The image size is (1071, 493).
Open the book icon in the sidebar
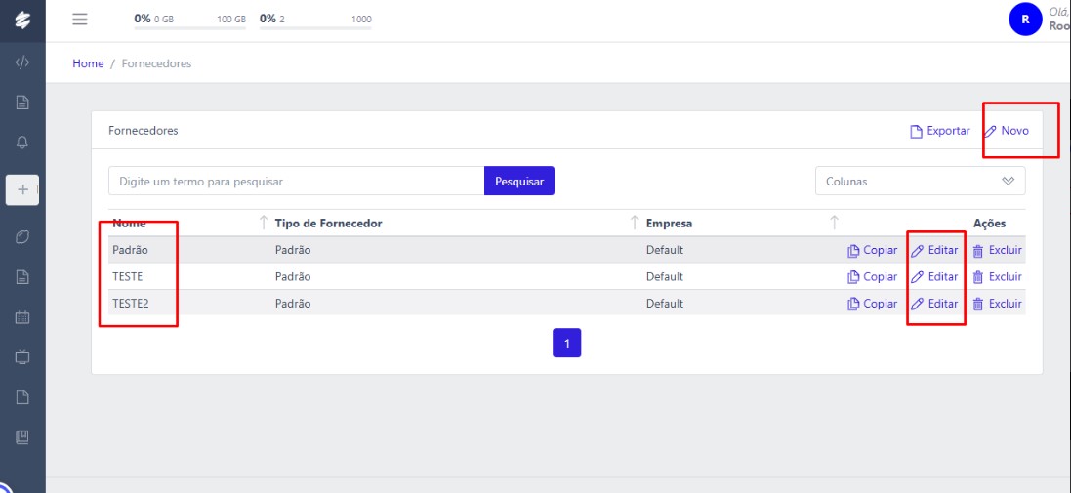pos(22,436)
